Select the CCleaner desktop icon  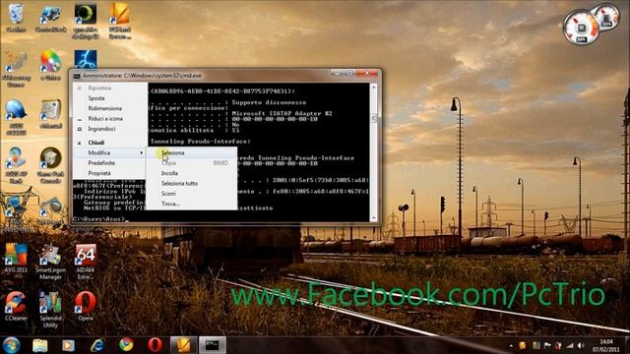click(16, 306)
